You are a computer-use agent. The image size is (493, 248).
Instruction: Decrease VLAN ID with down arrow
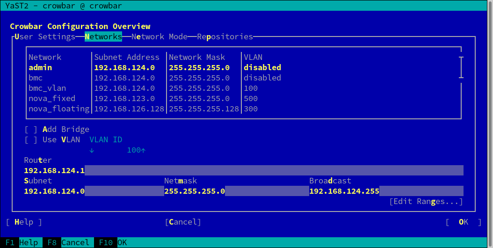92,150
